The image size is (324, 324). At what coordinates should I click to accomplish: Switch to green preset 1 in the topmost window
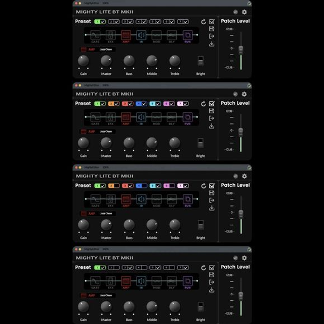coord(97,21)
